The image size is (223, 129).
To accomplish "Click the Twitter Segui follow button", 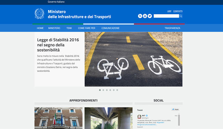I will [x=175, y=109].
